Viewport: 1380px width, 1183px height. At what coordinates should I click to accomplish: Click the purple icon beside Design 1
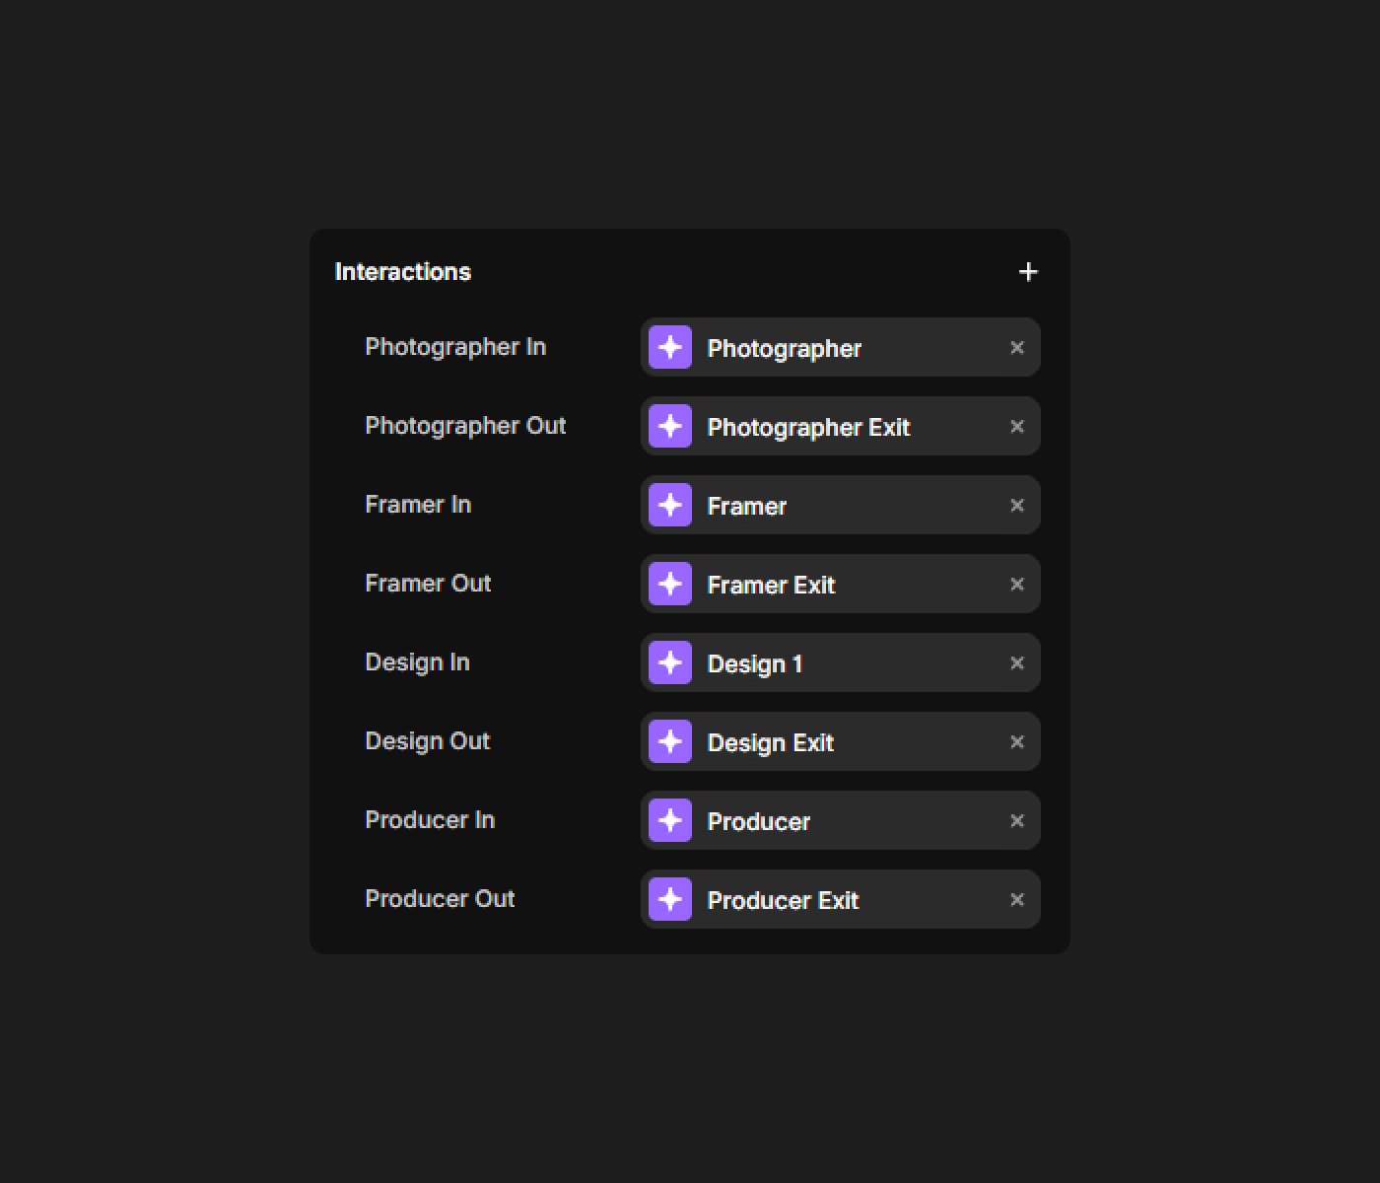(670, 662)
